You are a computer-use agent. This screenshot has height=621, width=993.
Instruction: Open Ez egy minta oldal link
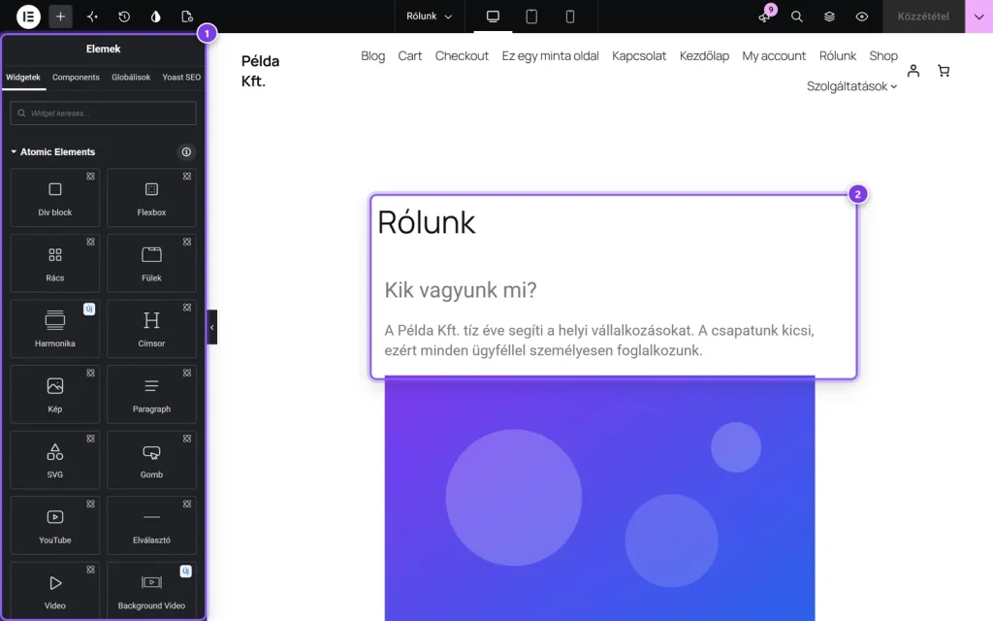551,55
